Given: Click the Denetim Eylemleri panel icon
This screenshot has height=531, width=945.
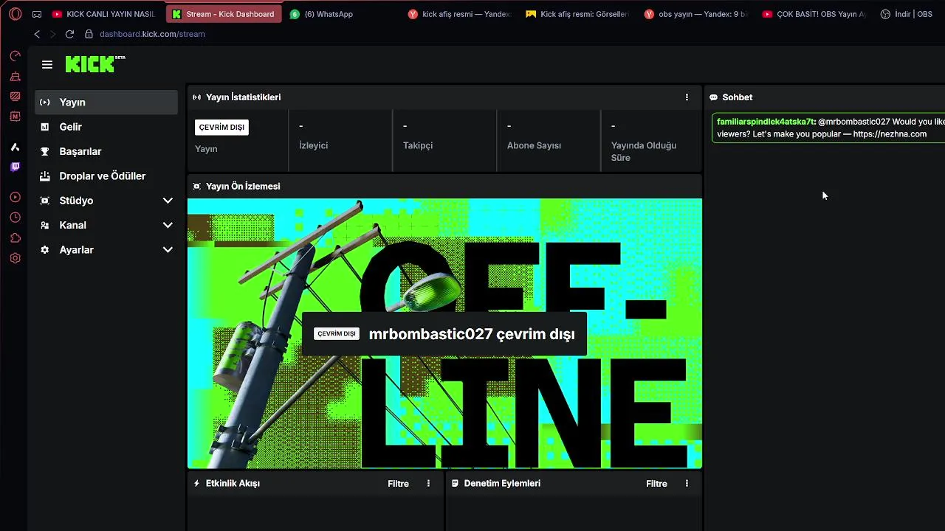Looking at the screenshot, I should pos(455,484).
